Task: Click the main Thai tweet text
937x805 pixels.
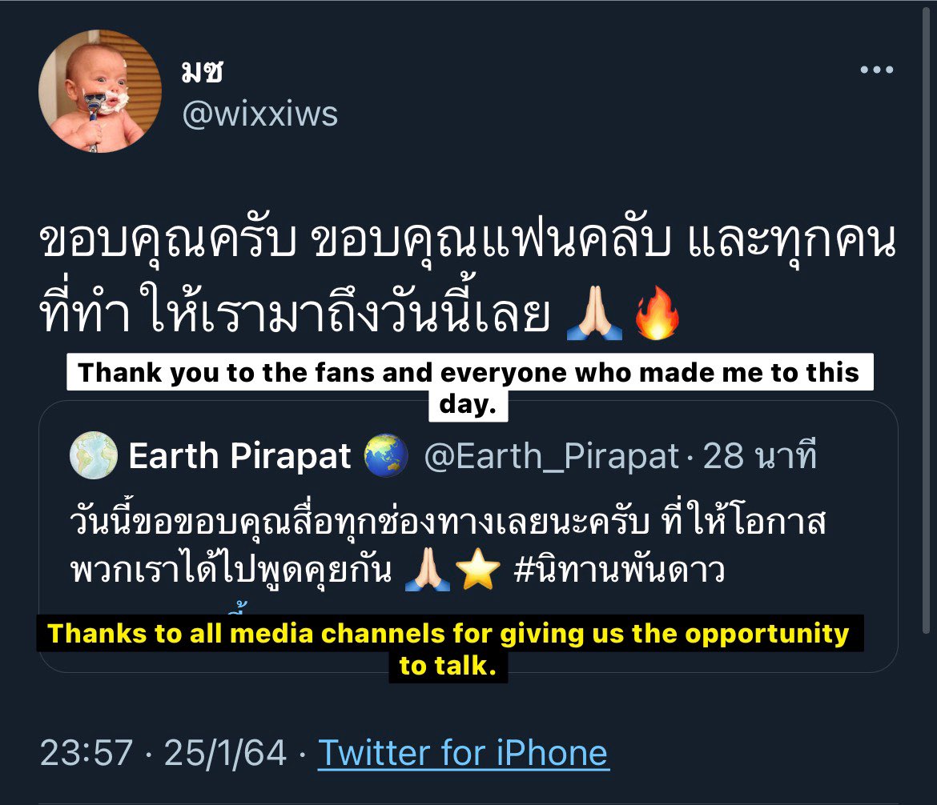Action: (468, 279)
